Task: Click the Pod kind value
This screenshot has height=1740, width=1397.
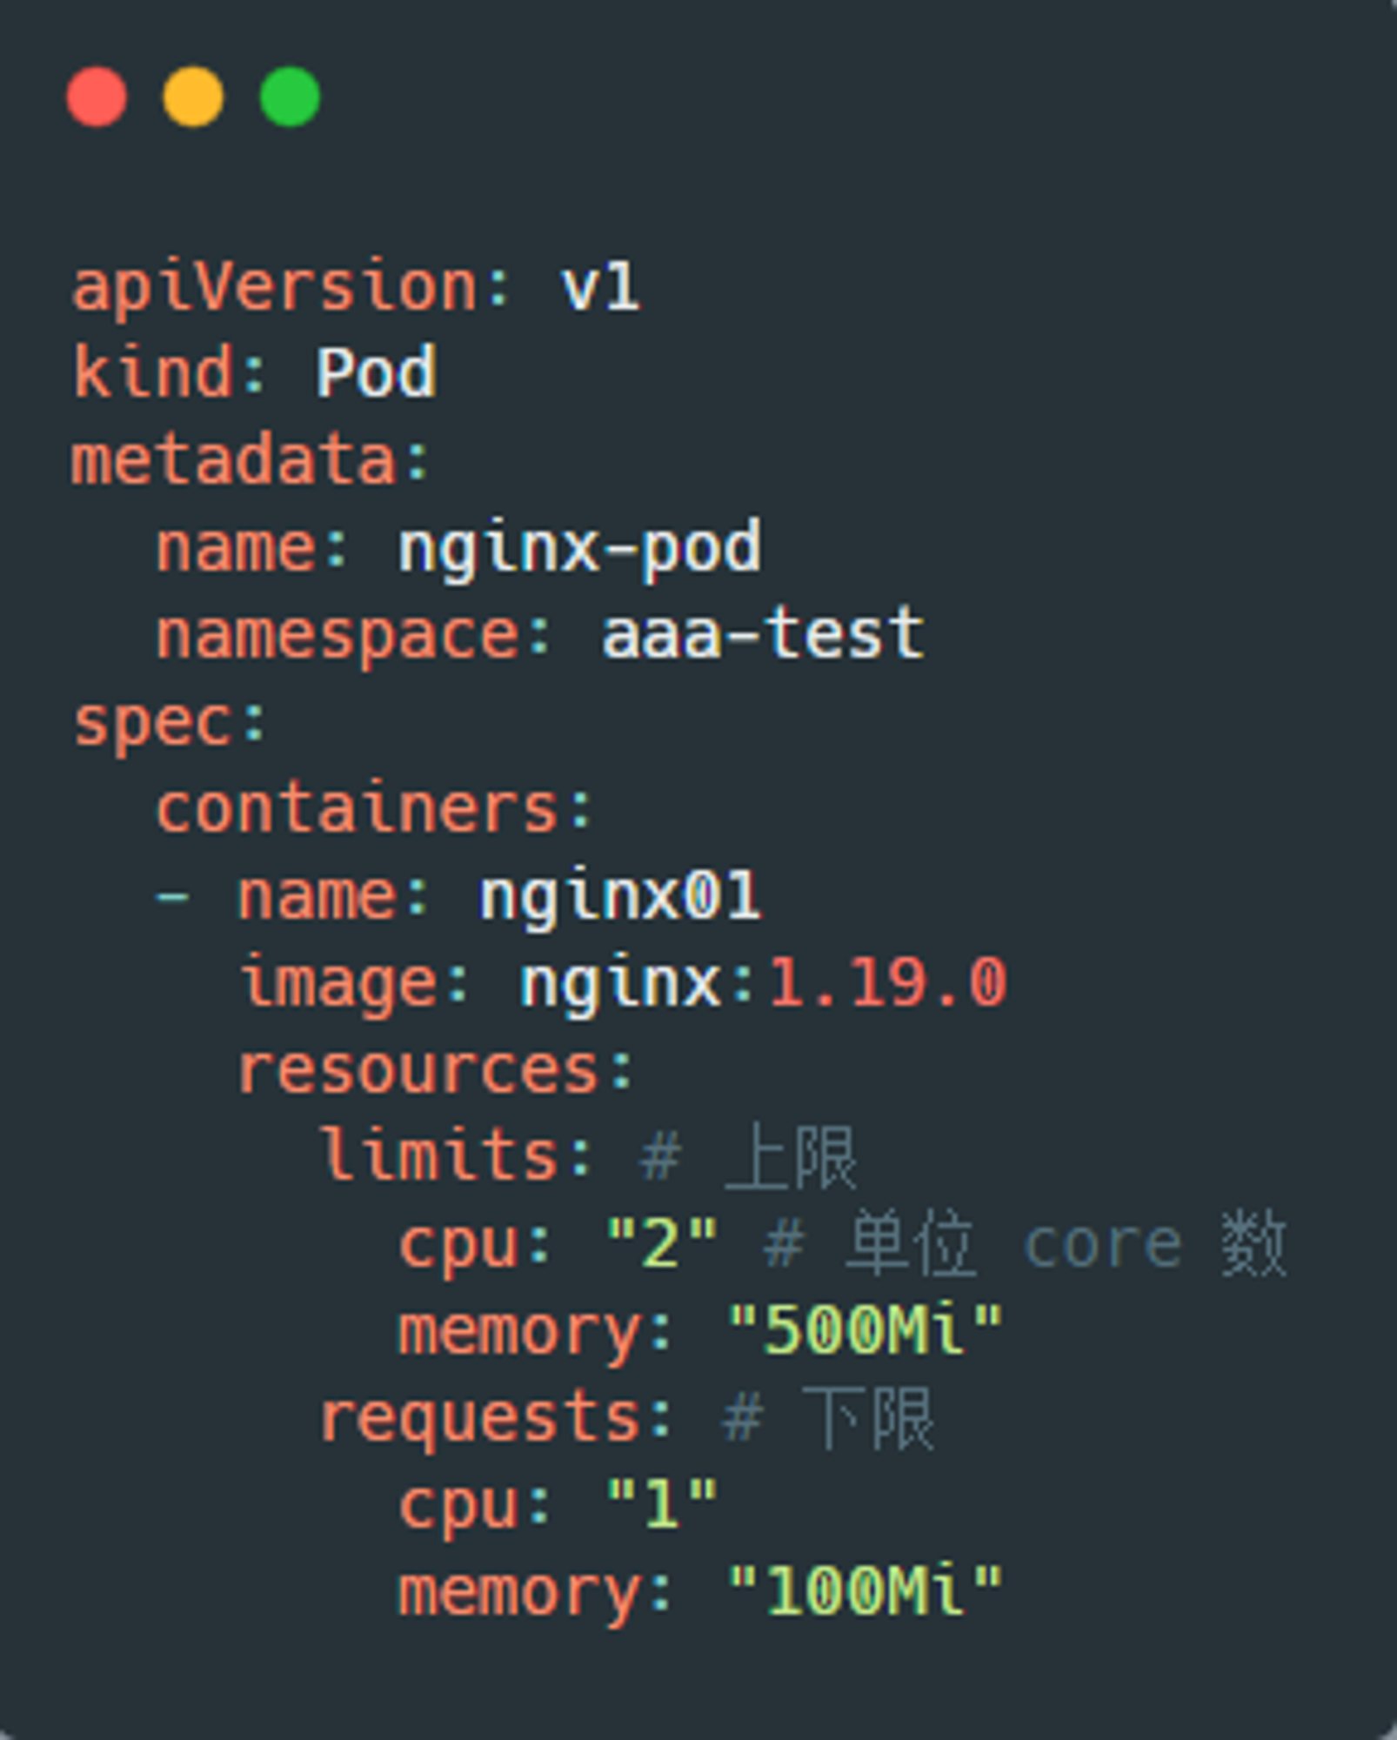Action: [376, 372]
